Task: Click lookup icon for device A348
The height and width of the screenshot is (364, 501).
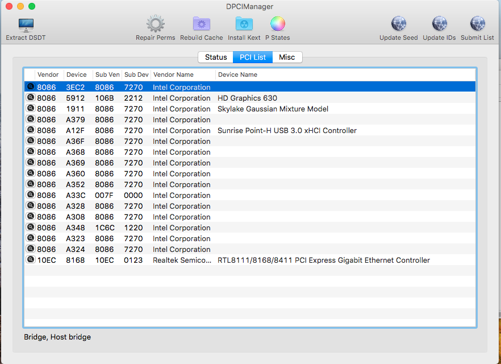Action: pyautogui.click(x=30, y=227)
